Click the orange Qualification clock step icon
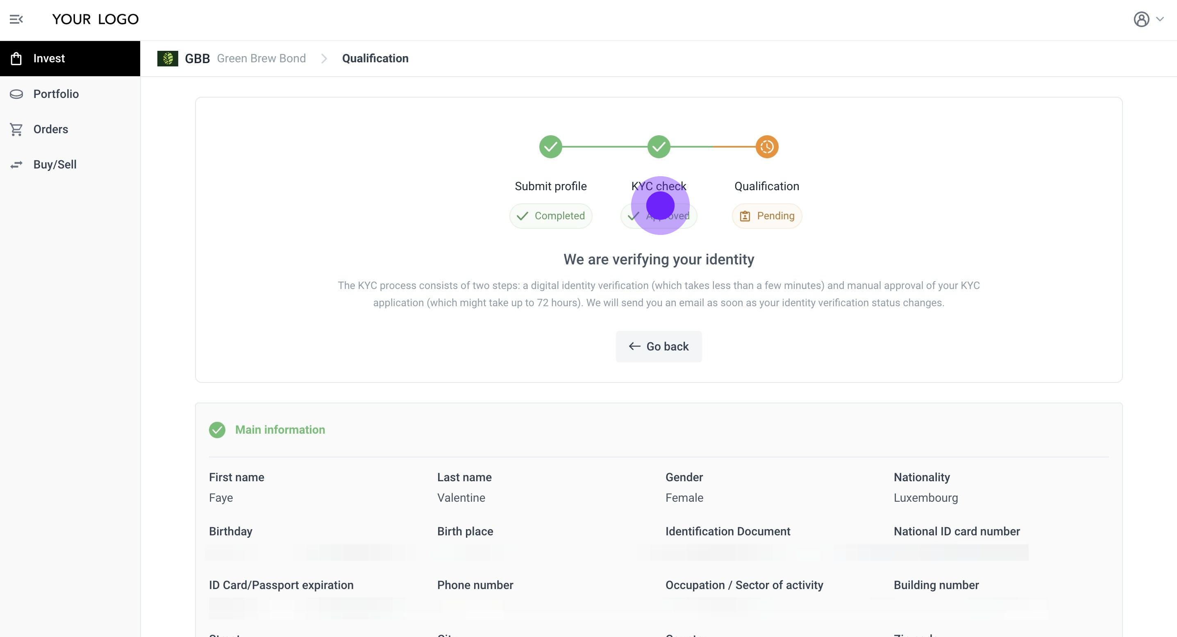The width and height of the screenshot is (1177, 637). 767,147
